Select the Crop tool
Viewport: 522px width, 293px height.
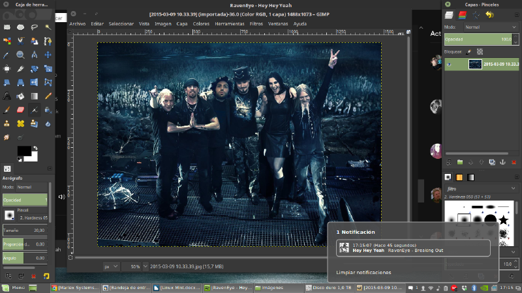click(21, 69)
